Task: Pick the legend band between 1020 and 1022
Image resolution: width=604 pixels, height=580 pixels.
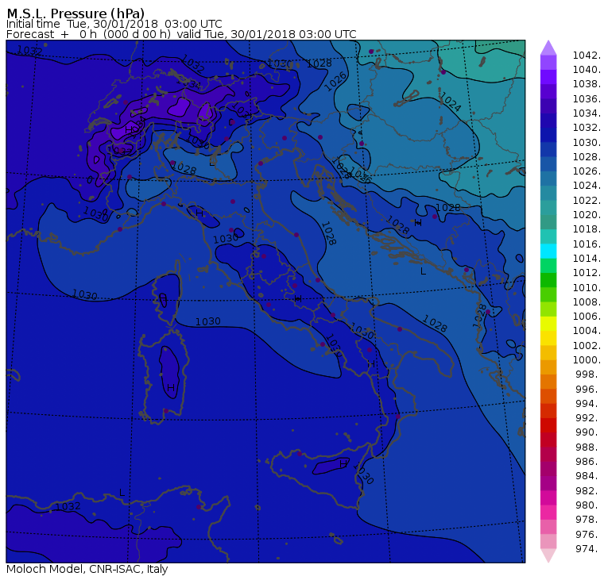Action: [548, 207]
